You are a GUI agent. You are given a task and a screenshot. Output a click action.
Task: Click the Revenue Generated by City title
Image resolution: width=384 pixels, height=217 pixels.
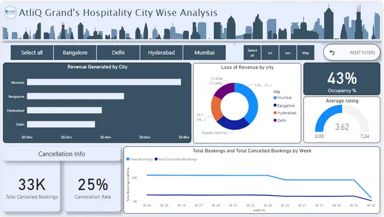tap(97, 67)
